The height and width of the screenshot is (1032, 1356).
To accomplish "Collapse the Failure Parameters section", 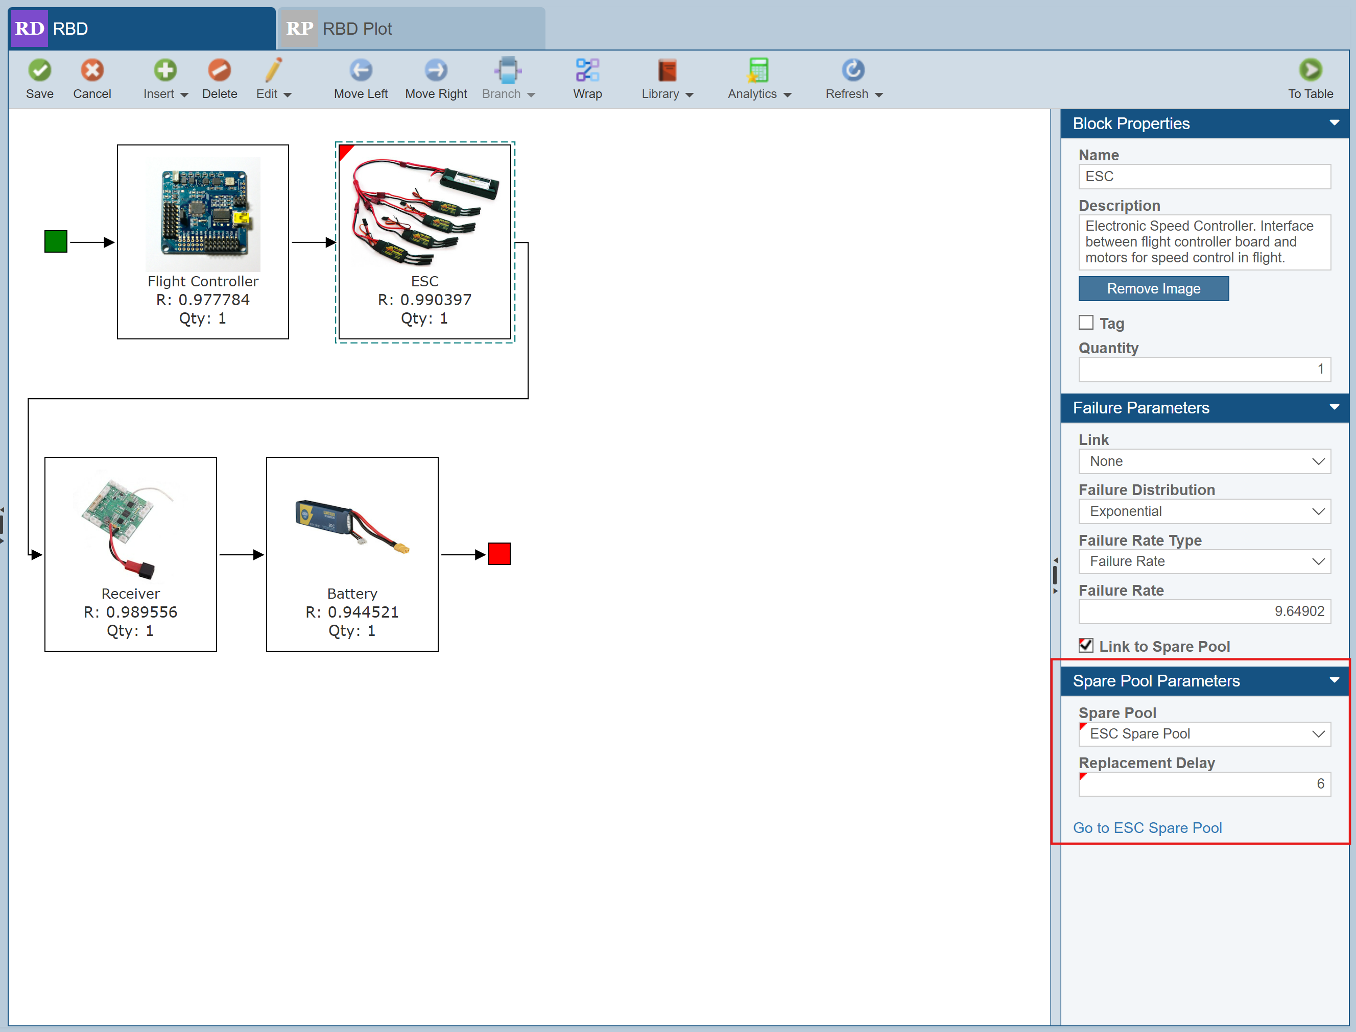I will tap(1334, 407).
